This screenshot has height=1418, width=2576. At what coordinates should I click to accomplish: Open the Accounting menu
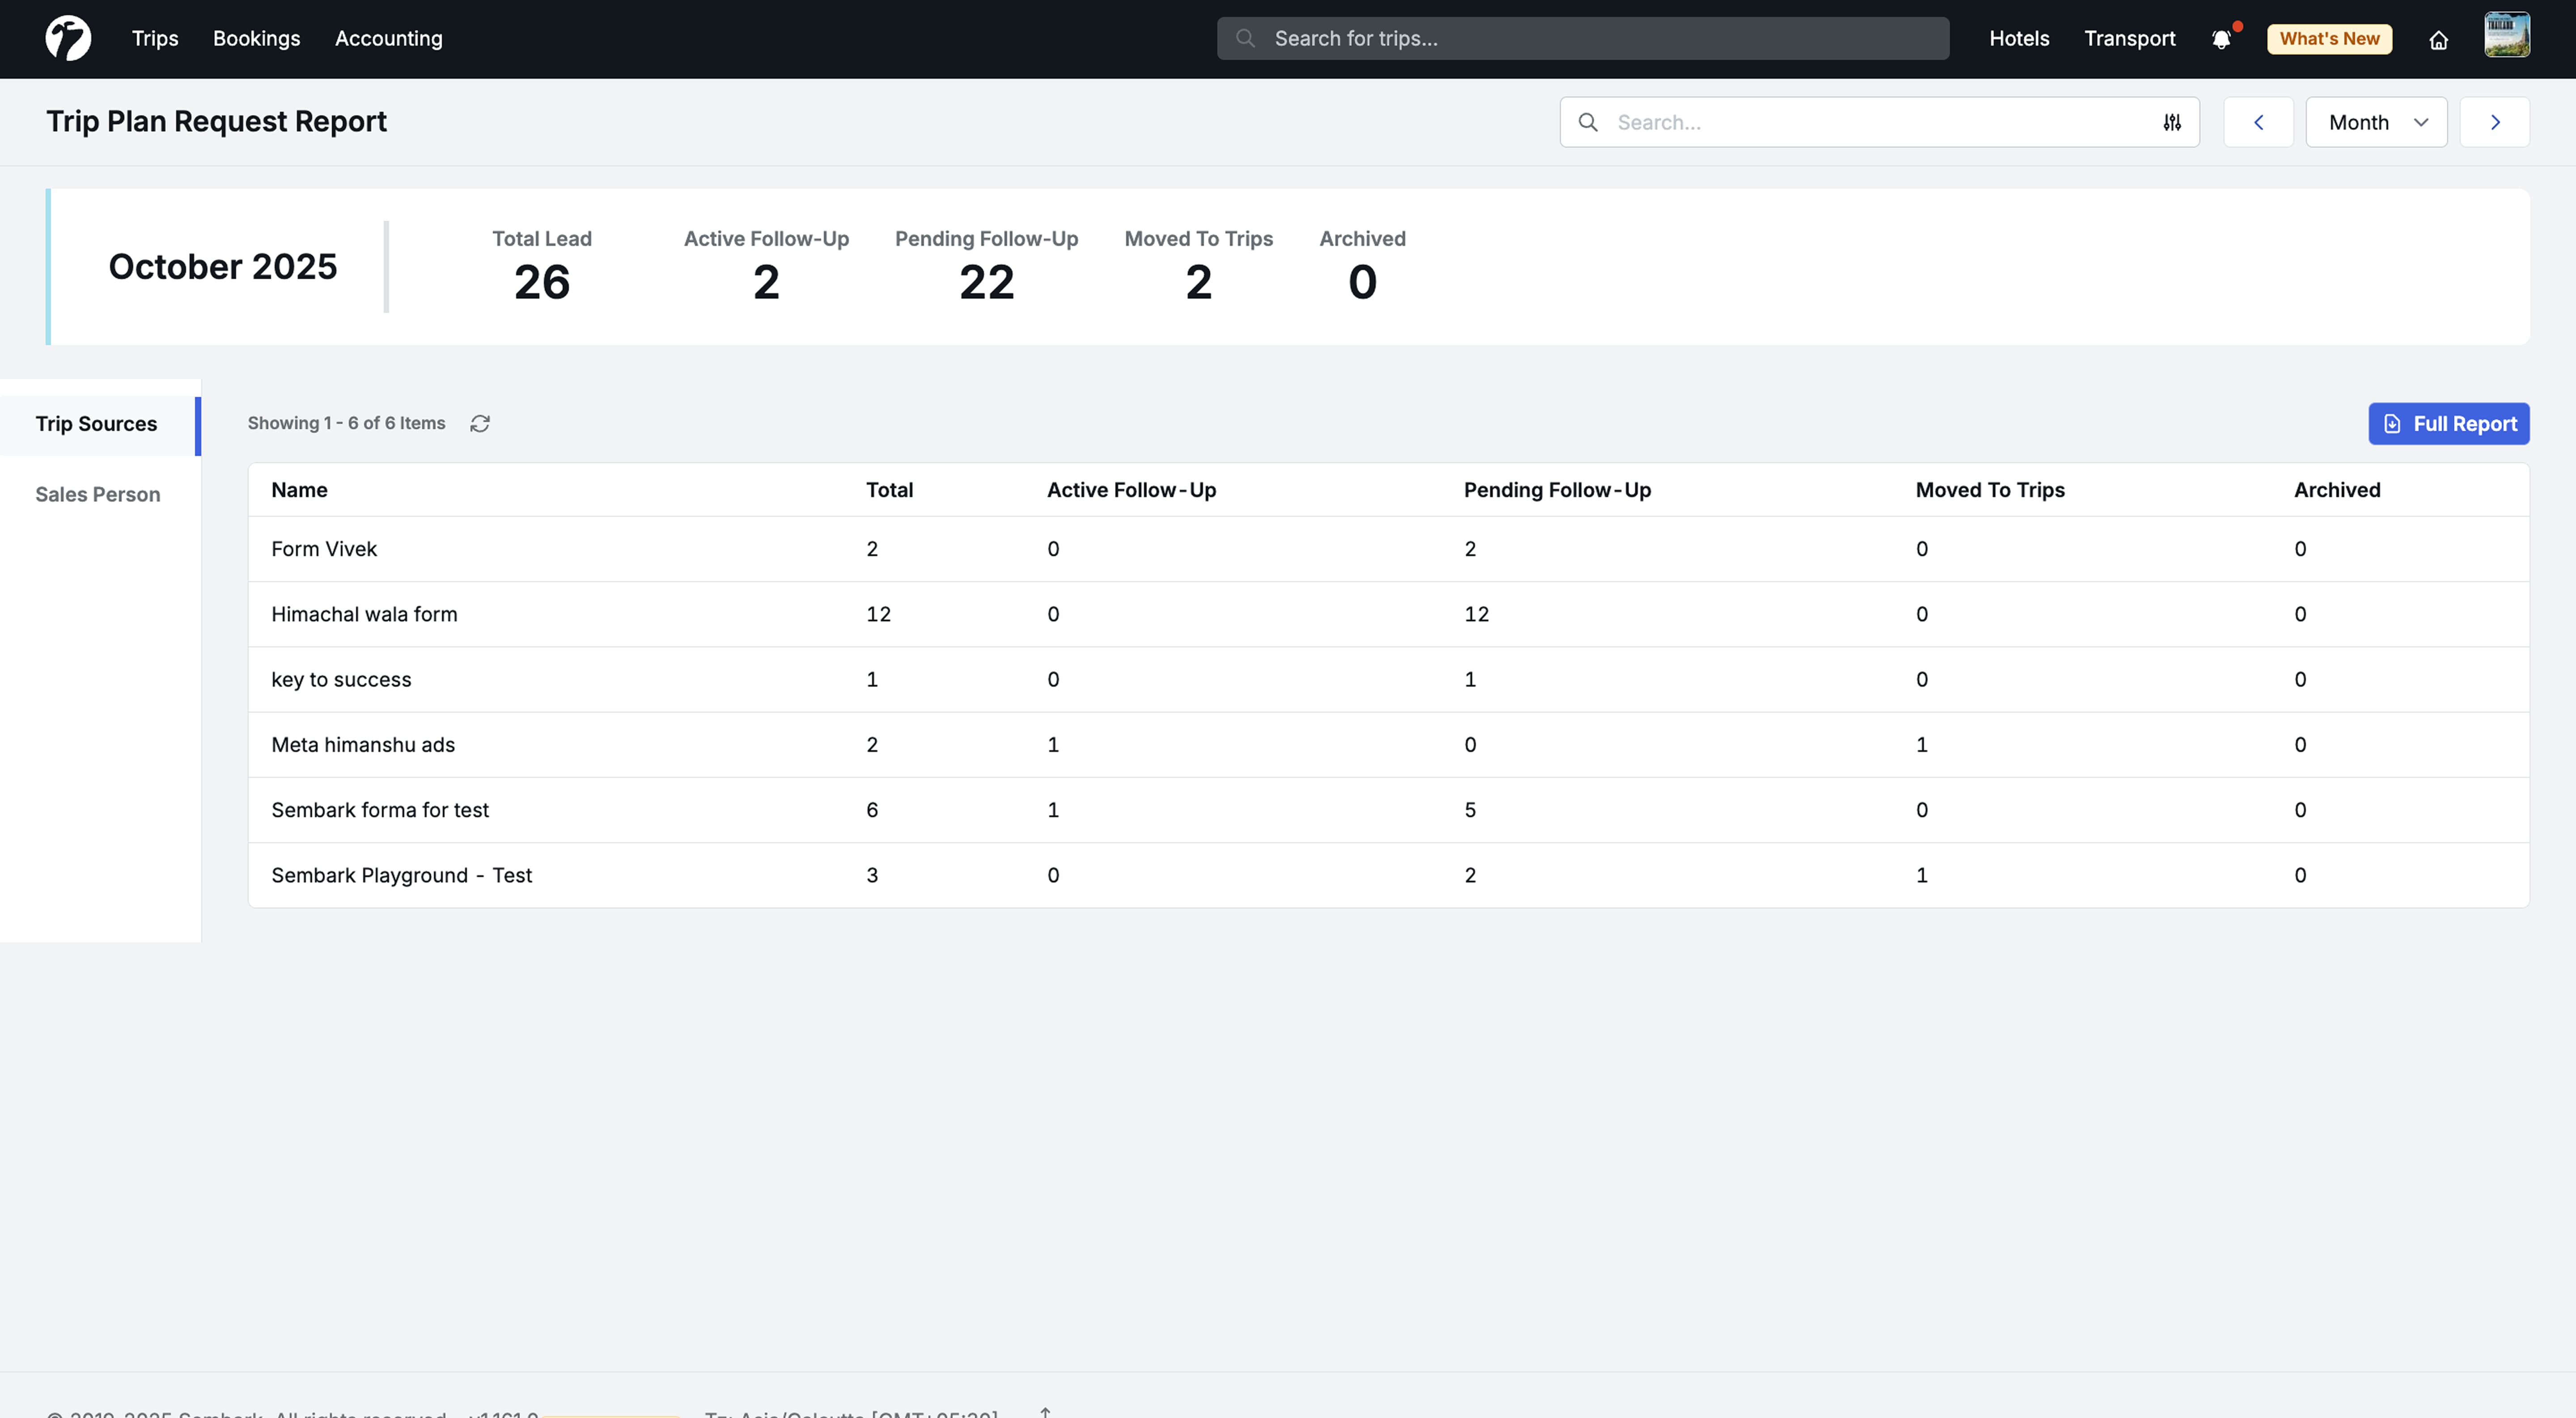point(388,39)
